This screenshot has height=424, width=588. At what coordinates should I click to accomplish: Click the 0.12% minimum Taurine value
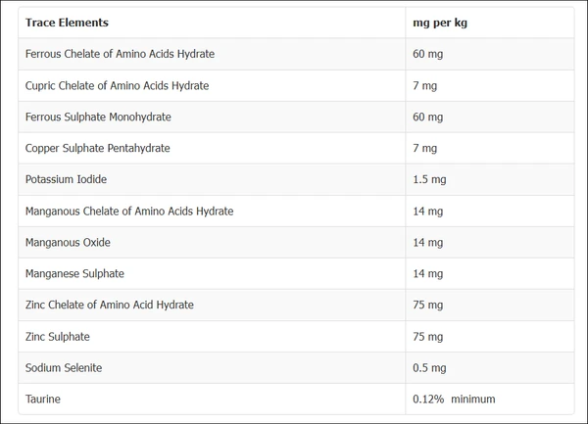(454, 399)
